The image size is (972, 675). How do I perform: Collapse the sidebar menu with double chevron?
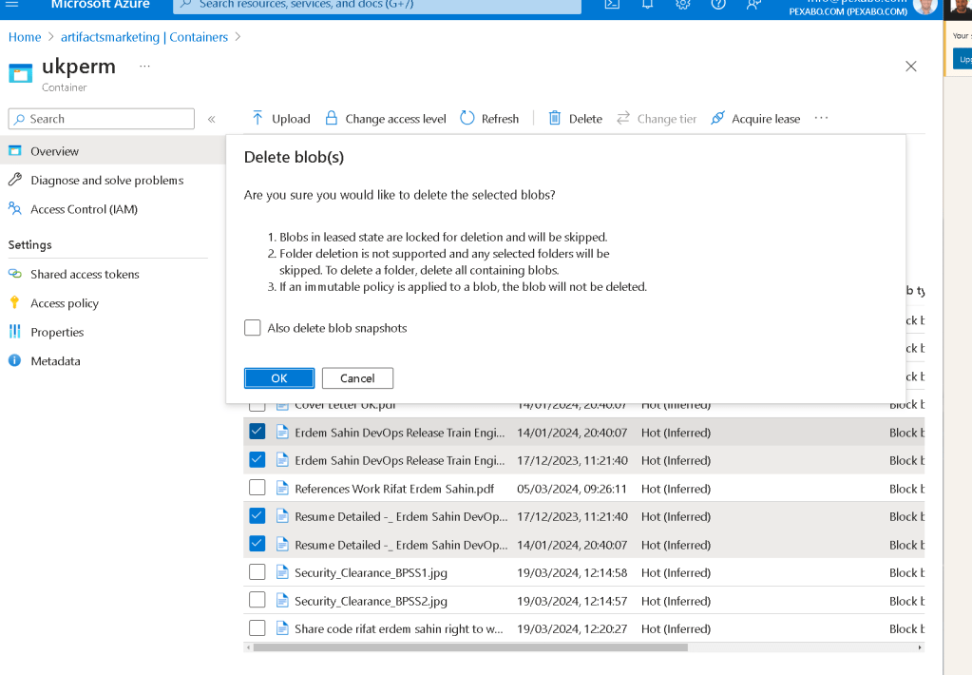(x=211, y=119)
